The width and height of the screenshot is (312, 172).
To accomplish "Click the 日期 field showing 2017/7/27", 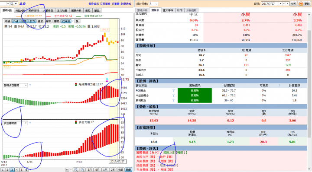I will [270, 4].
